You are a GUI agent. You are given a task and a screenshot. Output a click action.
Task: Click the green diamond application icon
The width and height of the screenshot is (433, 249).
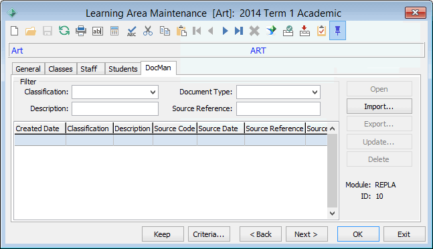tap(12, 13)
